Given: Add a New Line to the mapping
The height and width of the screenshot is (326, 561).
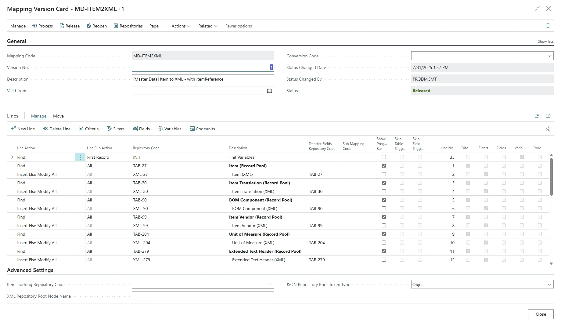Looking at the screenshot, I should pos(23,129).
